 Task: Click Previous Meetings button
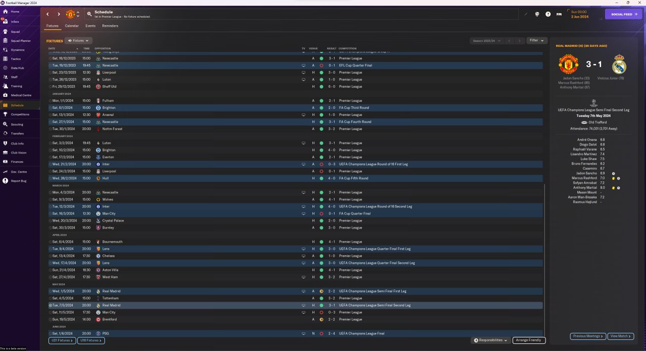click(588, 336)
